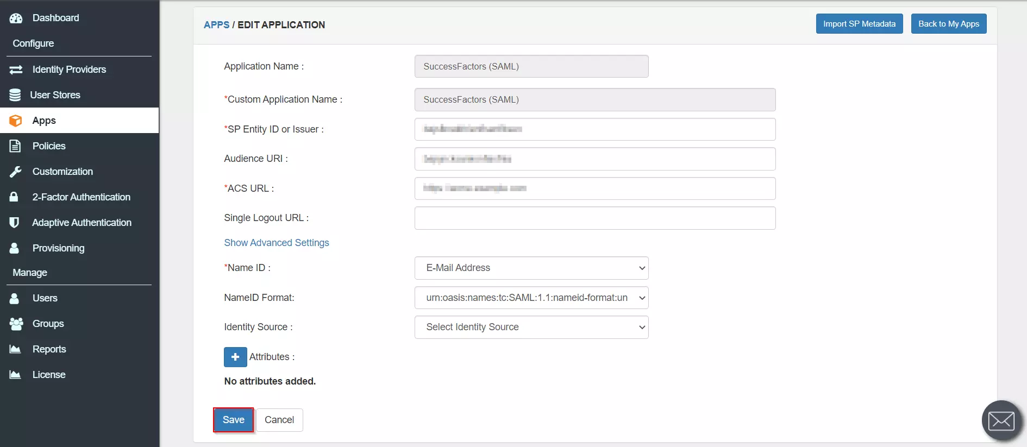This screenshot has height=447, width=1027.
Task: Open the Select Identity Source dropdown
Action: tap(531, 327)
